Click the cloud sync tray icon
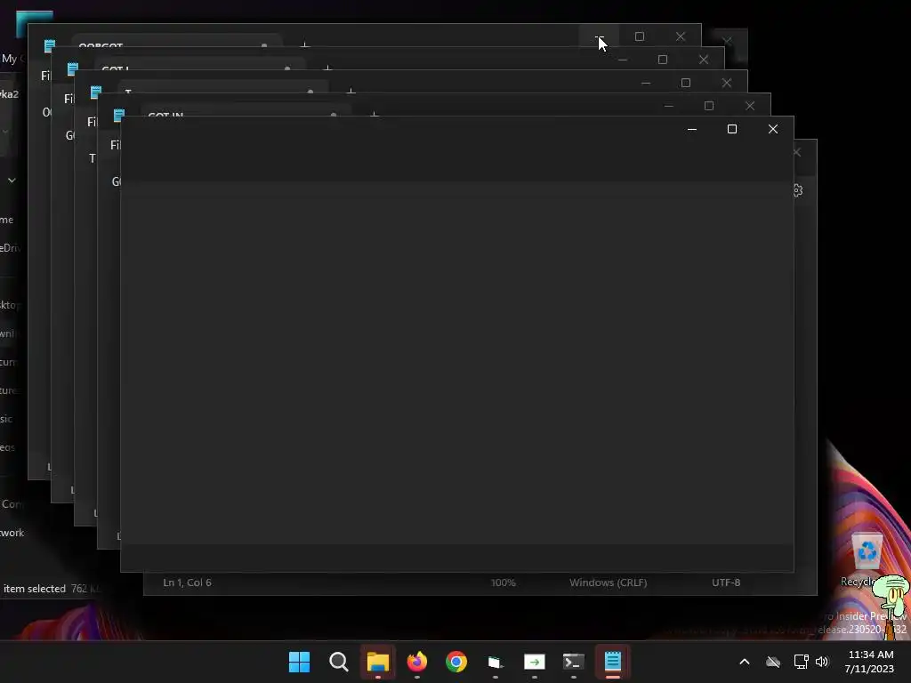 coord(773,662)
